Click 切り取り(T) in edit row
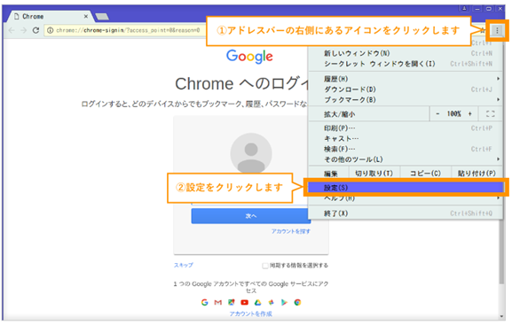This screenshot has width=512, height=325. [374, 173]
